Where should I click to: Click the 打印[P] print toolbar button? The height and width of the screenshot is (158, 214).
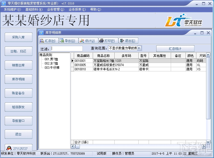pyautogui.click(x=108, y=41)
